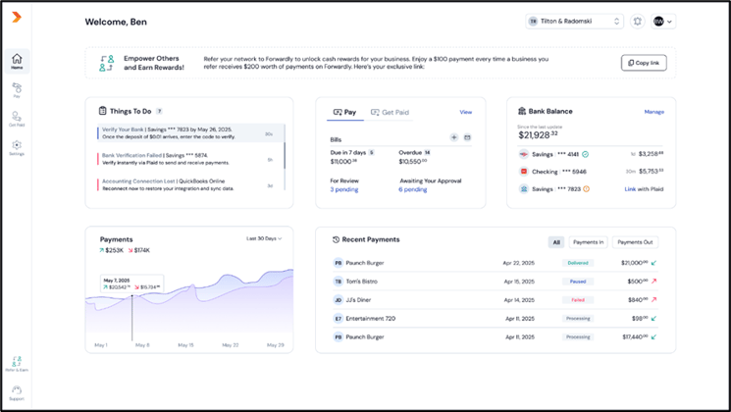This screenshot has width=731, height=412.
Task: Open the notifications bell
Action: coord(637,22)
